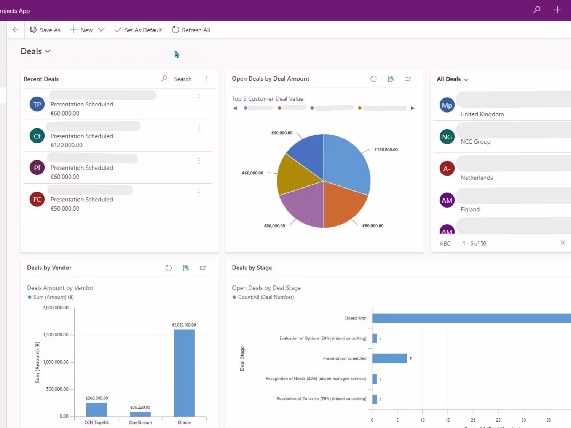The height and width of the screenshot is (428, 571).
Task: Go back using the left arrow
Action: point(16,30)
